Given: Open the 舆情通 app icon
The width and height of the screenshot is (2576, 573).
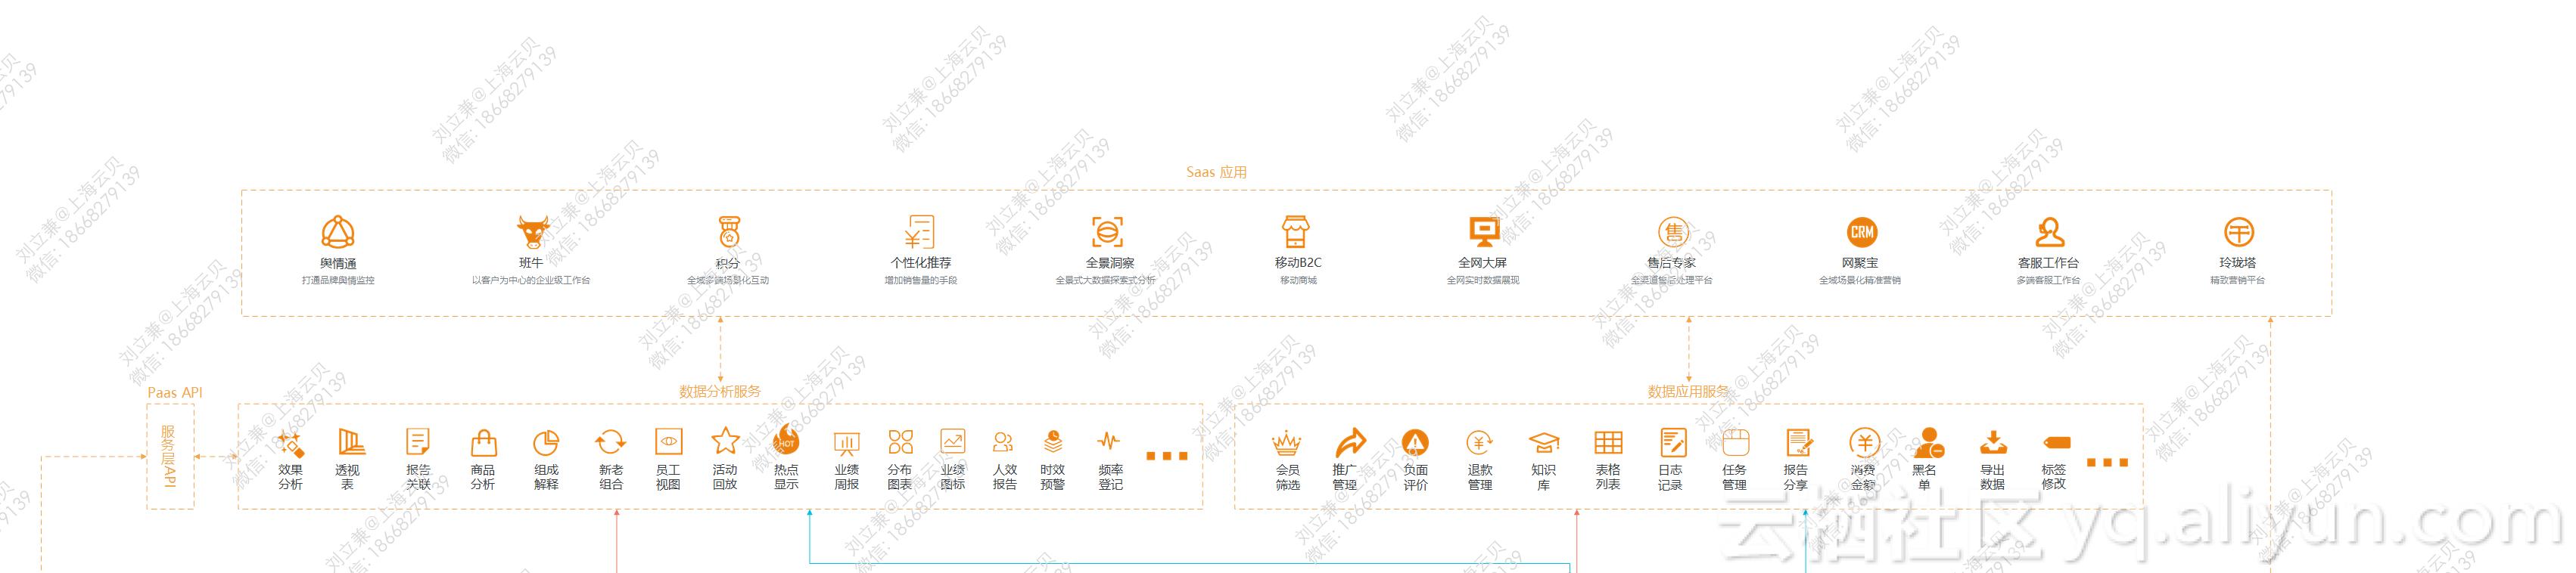Looking at the screenshot, I should point(338,233).
